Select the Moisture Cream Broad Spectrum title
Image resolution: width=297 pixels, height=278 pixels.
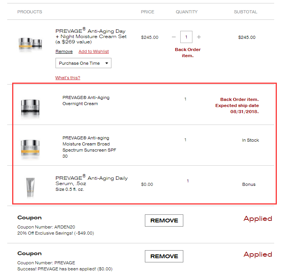click(x=89, y=147)
